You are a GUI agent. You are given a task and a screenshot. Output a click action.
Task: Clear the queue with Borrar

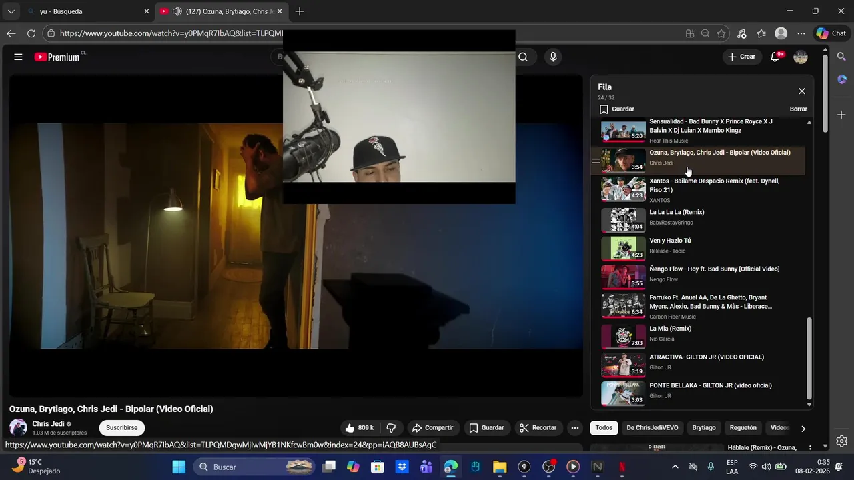[x=798, y=109]
